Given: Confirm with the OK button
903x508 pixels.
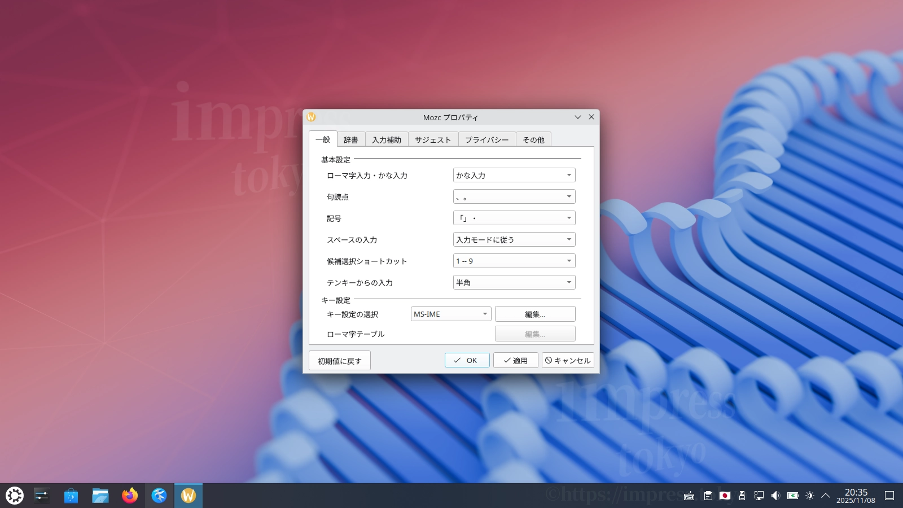Looking at the screenshot, I should point(467,360).
